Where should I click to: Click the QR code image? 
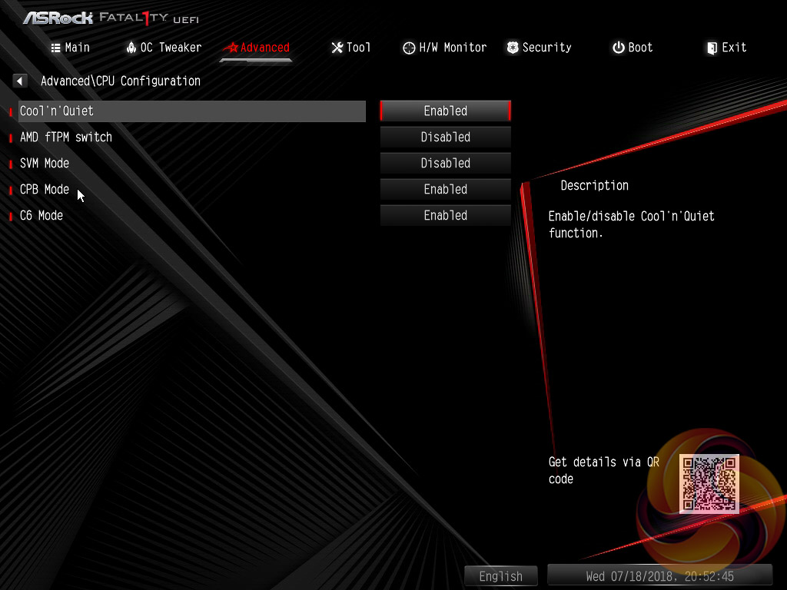coord(709,484)
